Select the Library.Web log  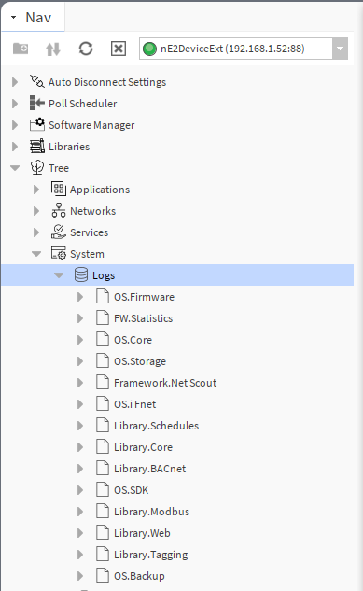coord(142,533)
